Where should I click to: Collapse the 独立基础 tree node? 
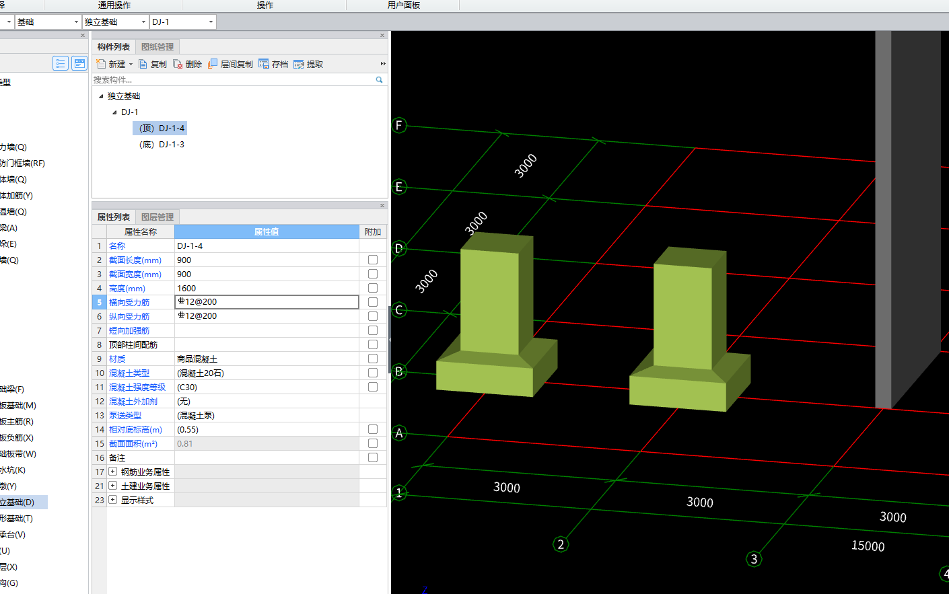click(x=101, y=96)
